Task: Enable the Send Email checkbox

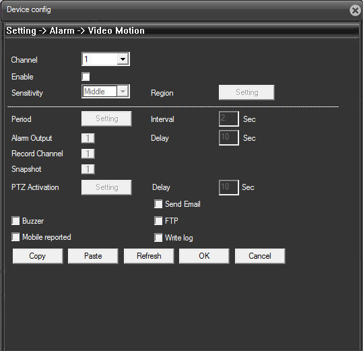Action: (158, 204)
